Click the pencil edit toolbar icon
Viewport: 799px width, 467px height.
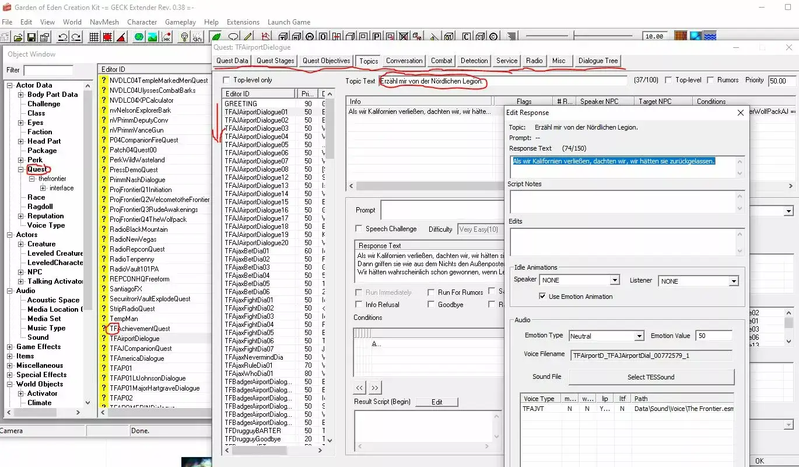point(247,37)
